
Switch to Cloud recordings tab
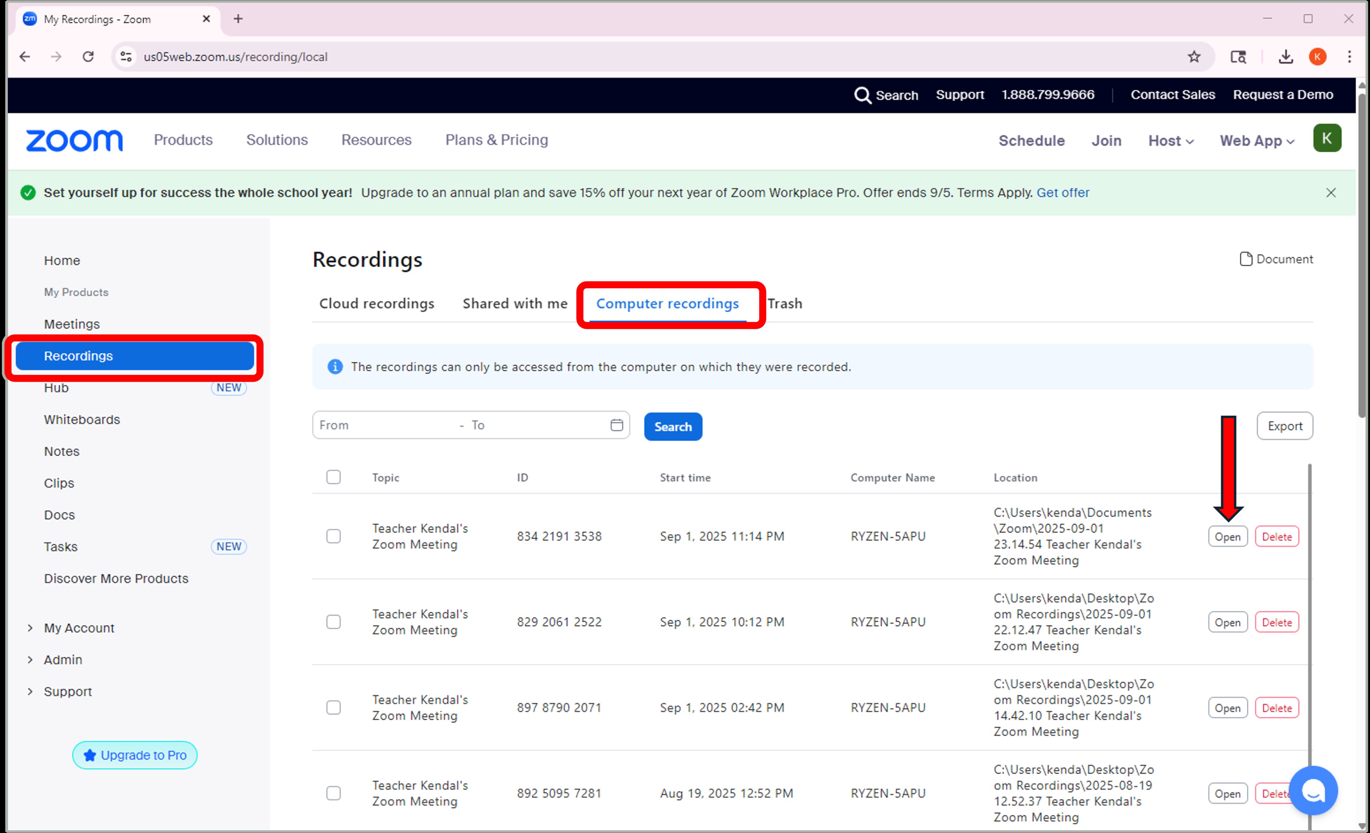coord(376,304)
